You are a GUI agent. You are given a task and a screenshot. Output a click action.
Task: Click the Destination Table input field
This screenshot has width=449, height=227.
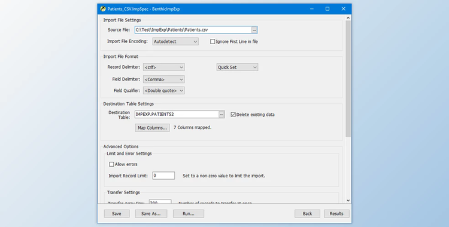tap(177, 114)
